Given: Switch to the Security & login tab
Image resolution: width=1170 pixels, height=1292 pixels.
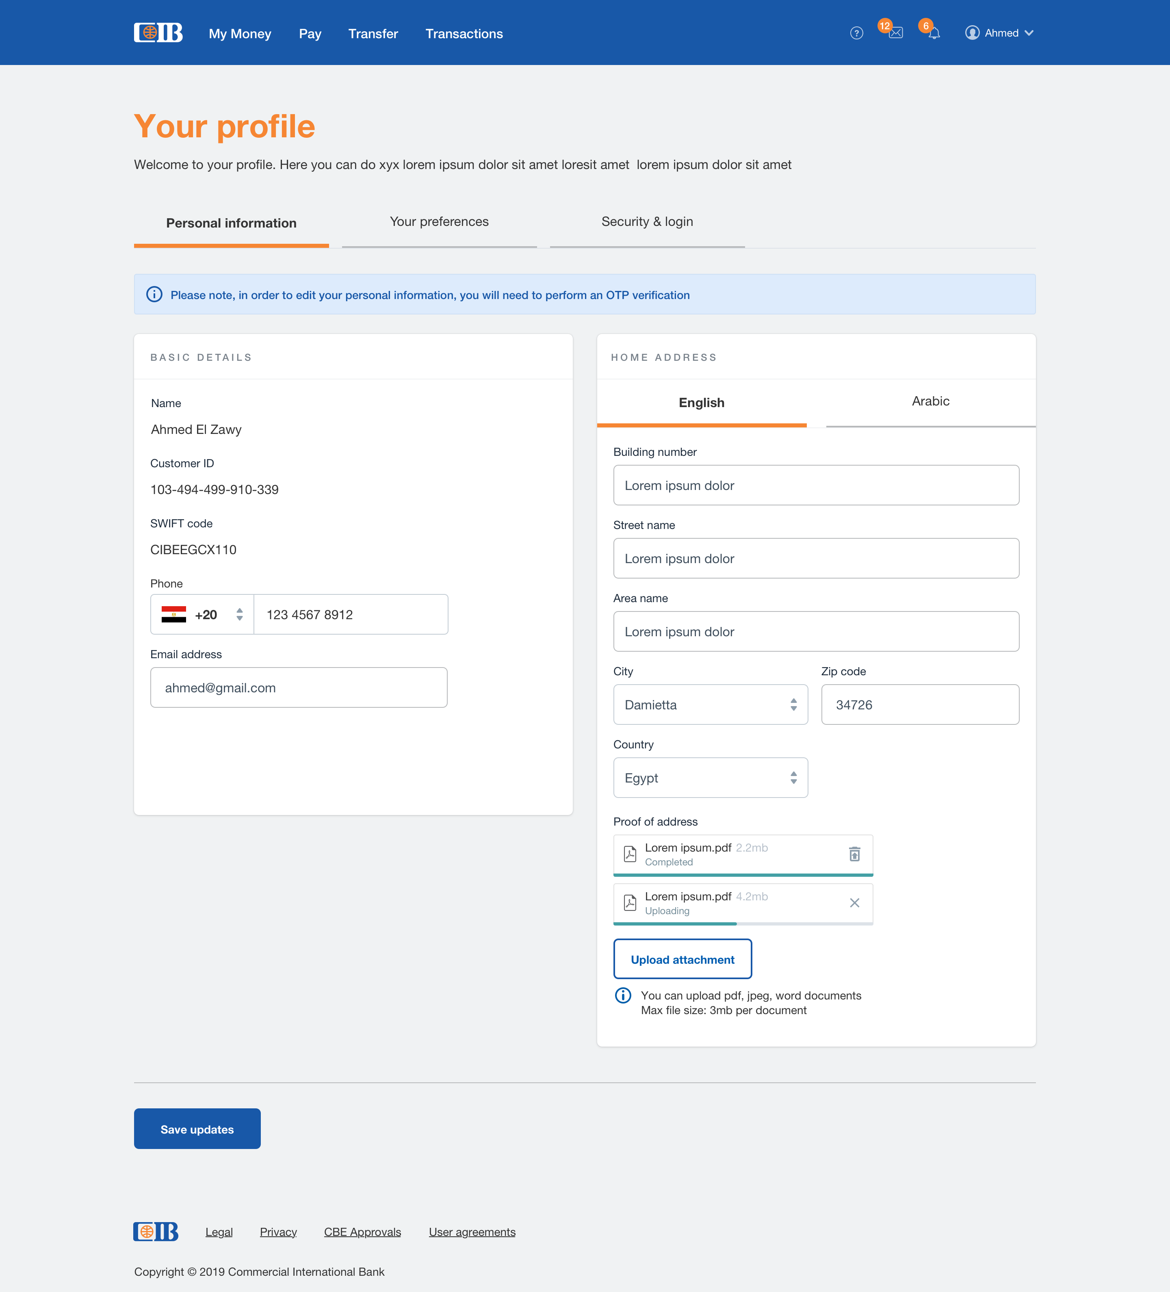Looking at the screenshot, I should [647, 222].
